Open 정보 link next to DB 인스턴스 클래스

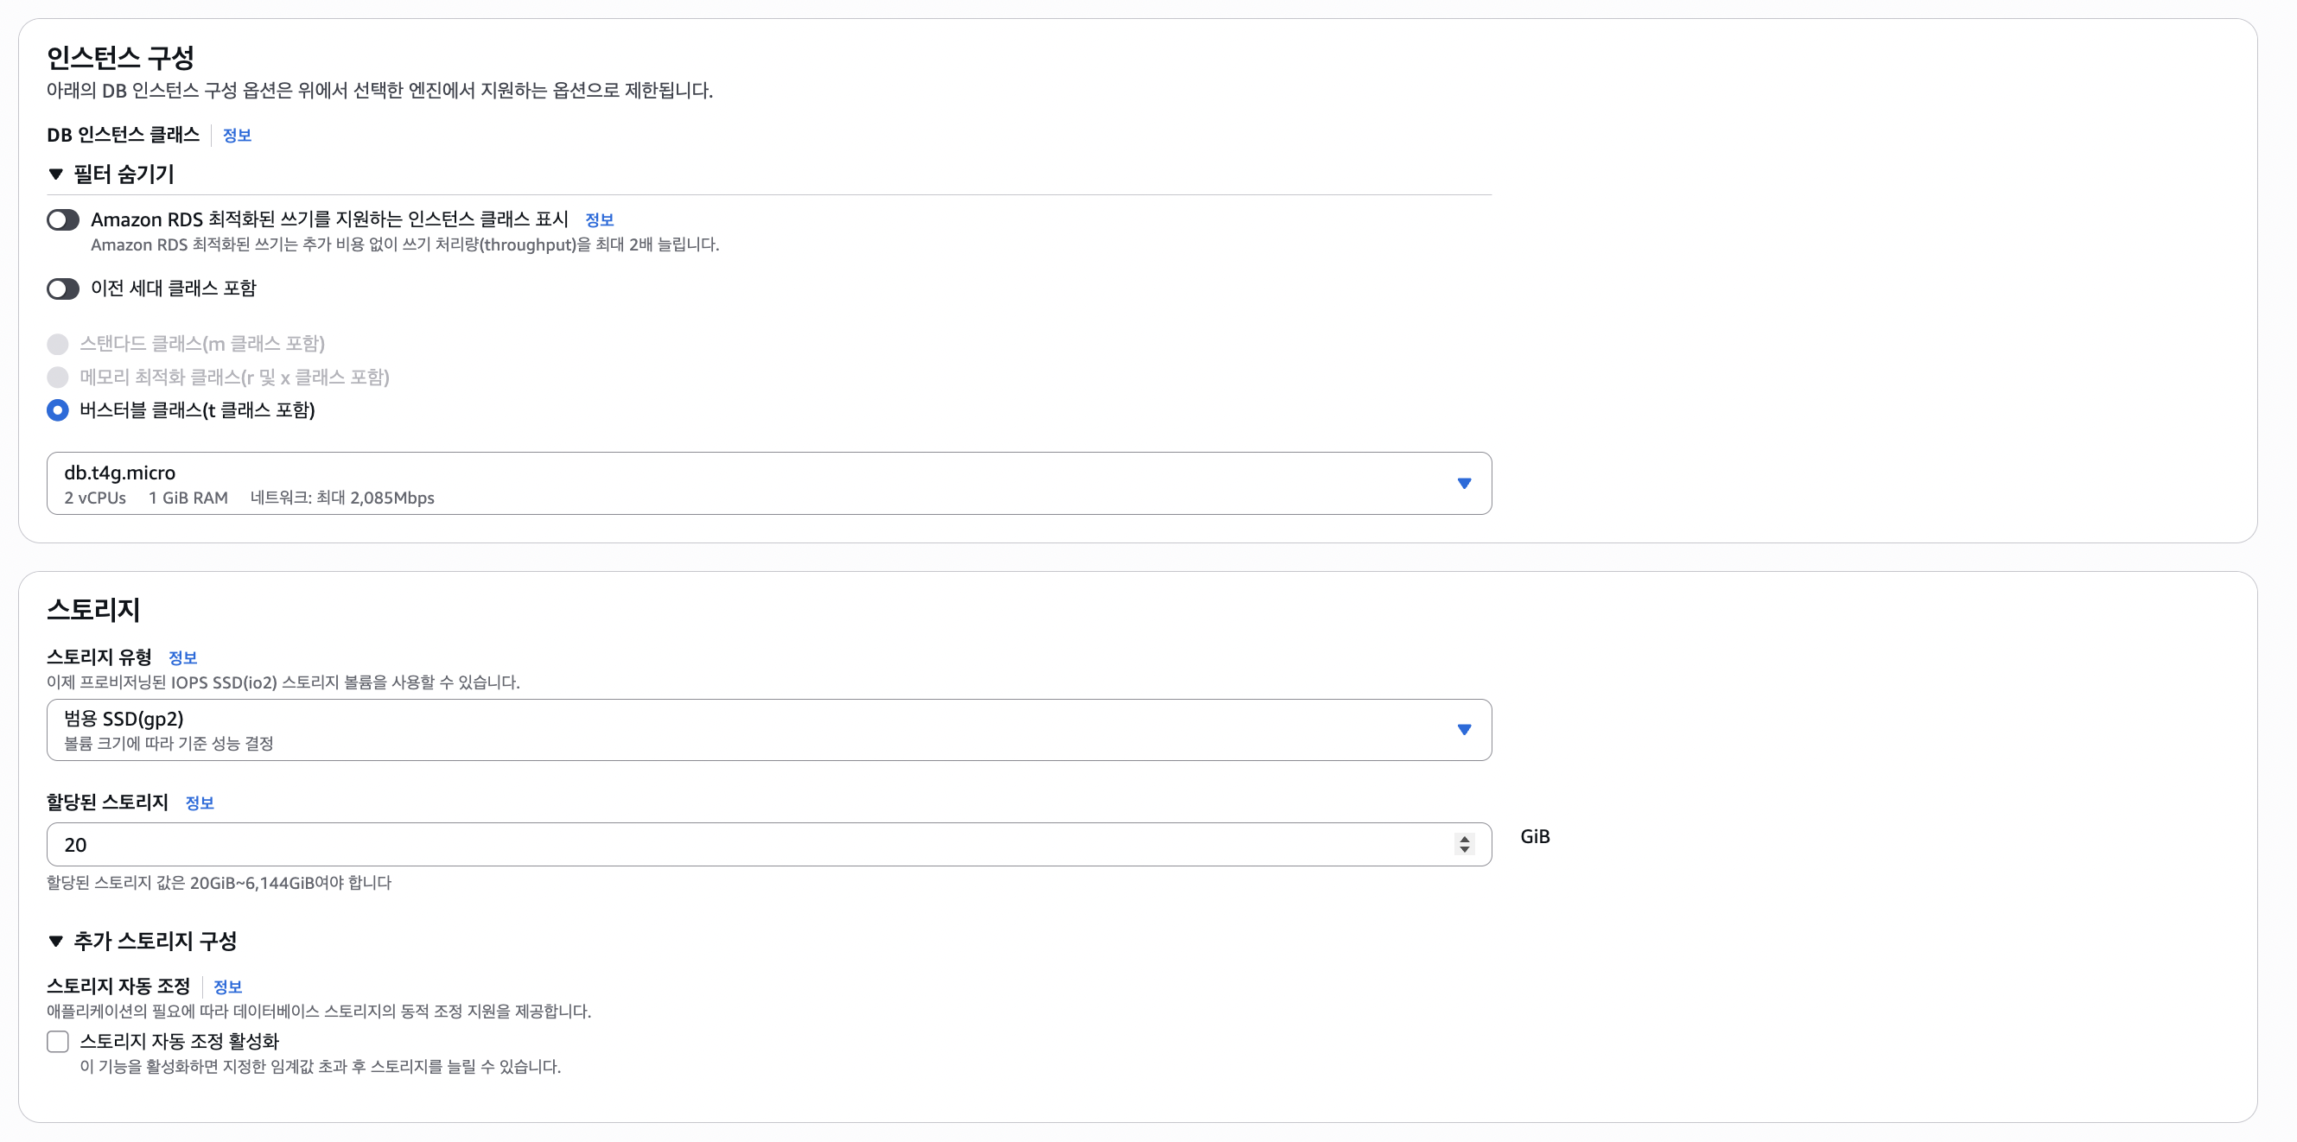click(236, 136)
